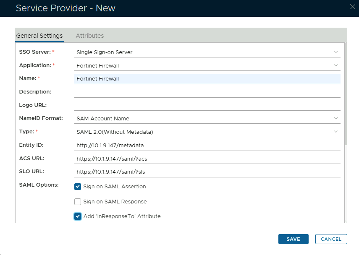This screenshot has height=255, width=359.
Task: Click the Logo URL field
Action: pyautogui.click(x=207, y=105)
